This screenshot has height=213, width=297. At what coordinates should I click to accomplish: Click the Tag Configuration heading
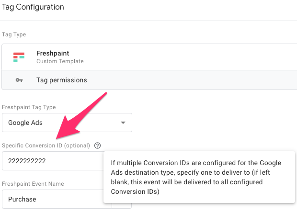coord(33,7)
